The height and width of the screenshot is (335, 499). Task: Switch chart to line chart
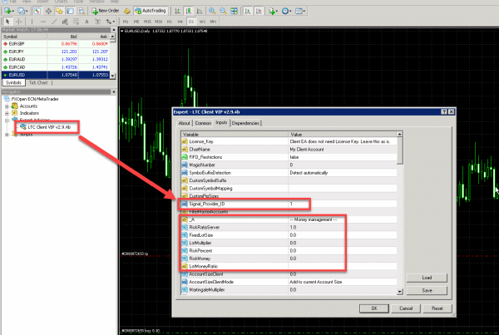click(200, 11)
